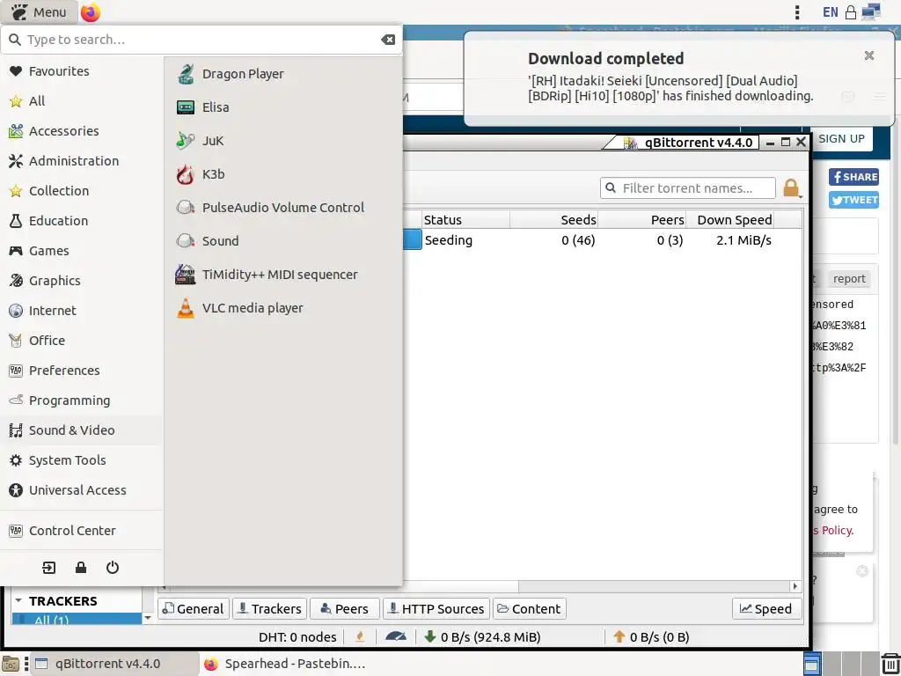
Task: Click the show desktop icon in taskbar
Action: (x=11, y=664)
